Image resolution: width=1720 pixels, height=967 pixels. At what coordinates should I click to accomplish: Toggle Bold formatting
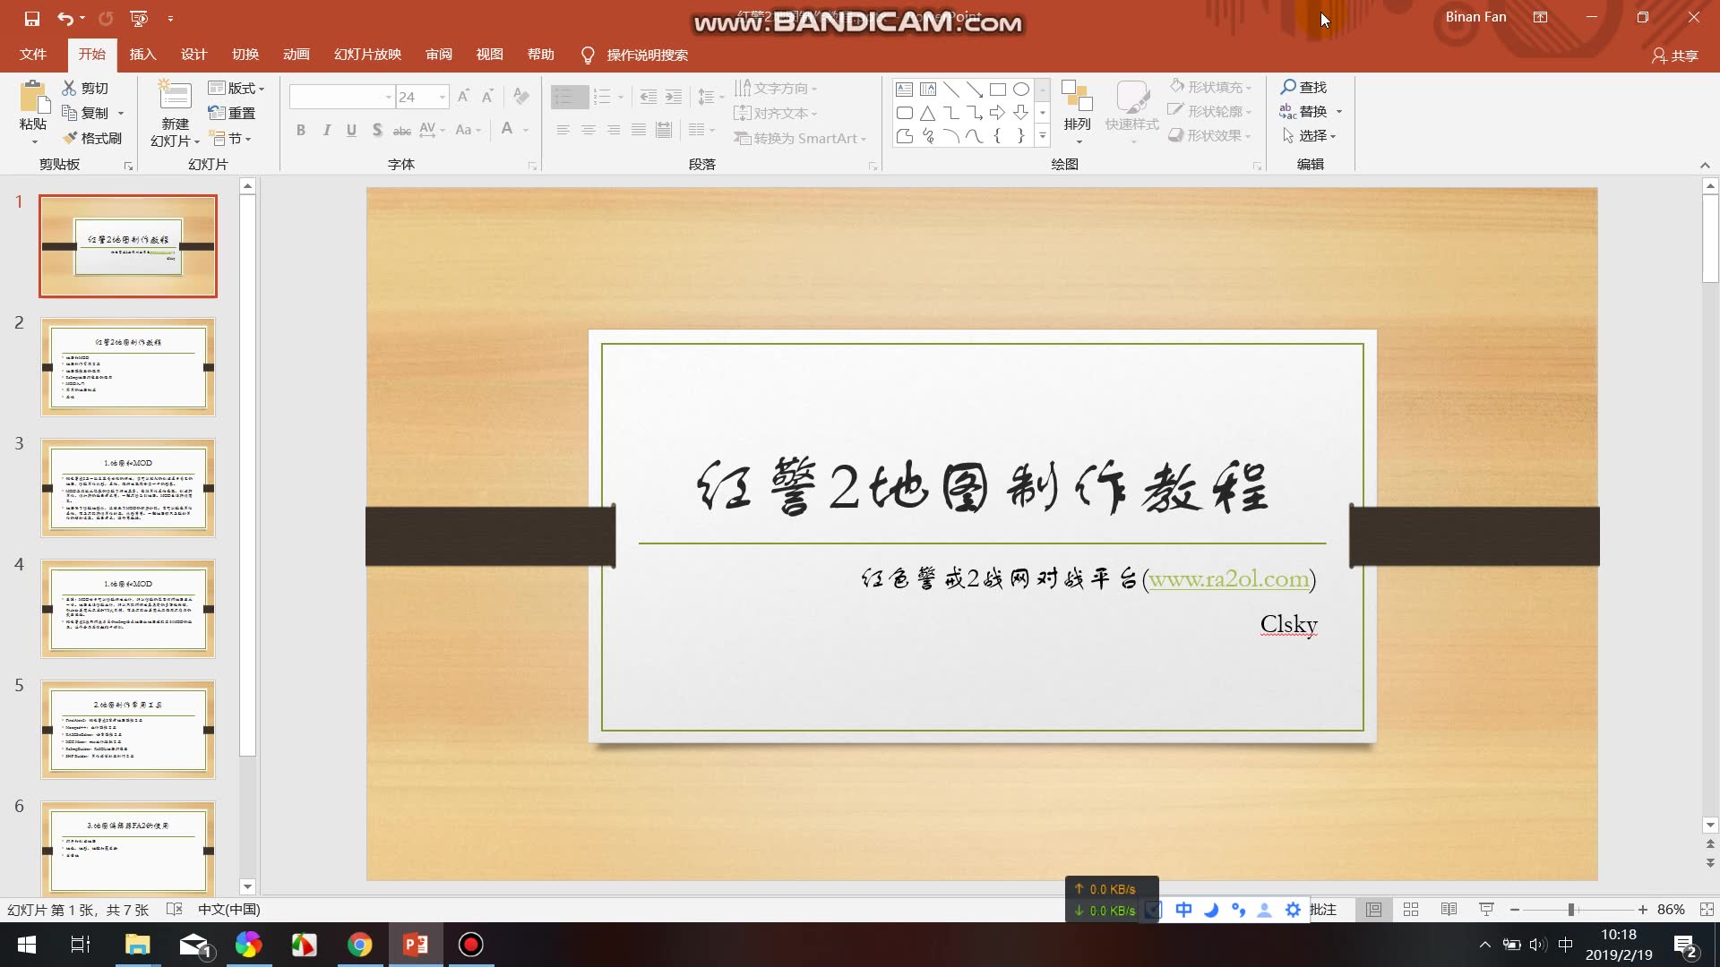(301, 131)
